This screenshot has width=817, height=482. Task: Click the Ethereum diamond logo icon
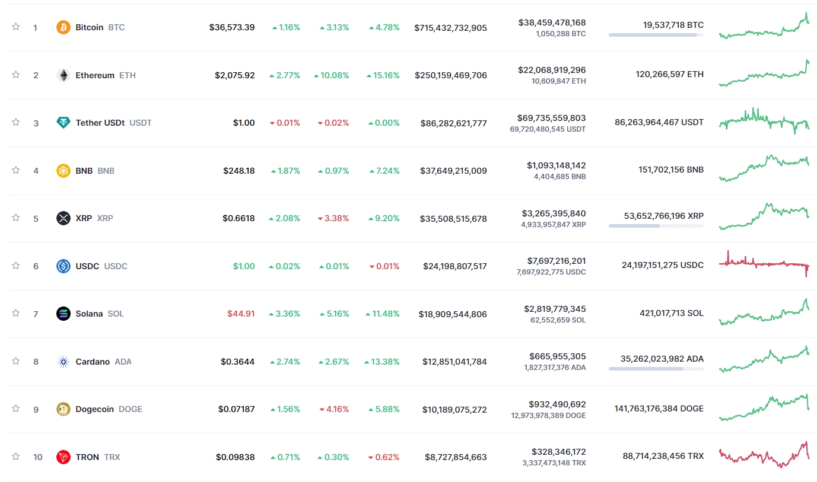[x=63, y=75]
